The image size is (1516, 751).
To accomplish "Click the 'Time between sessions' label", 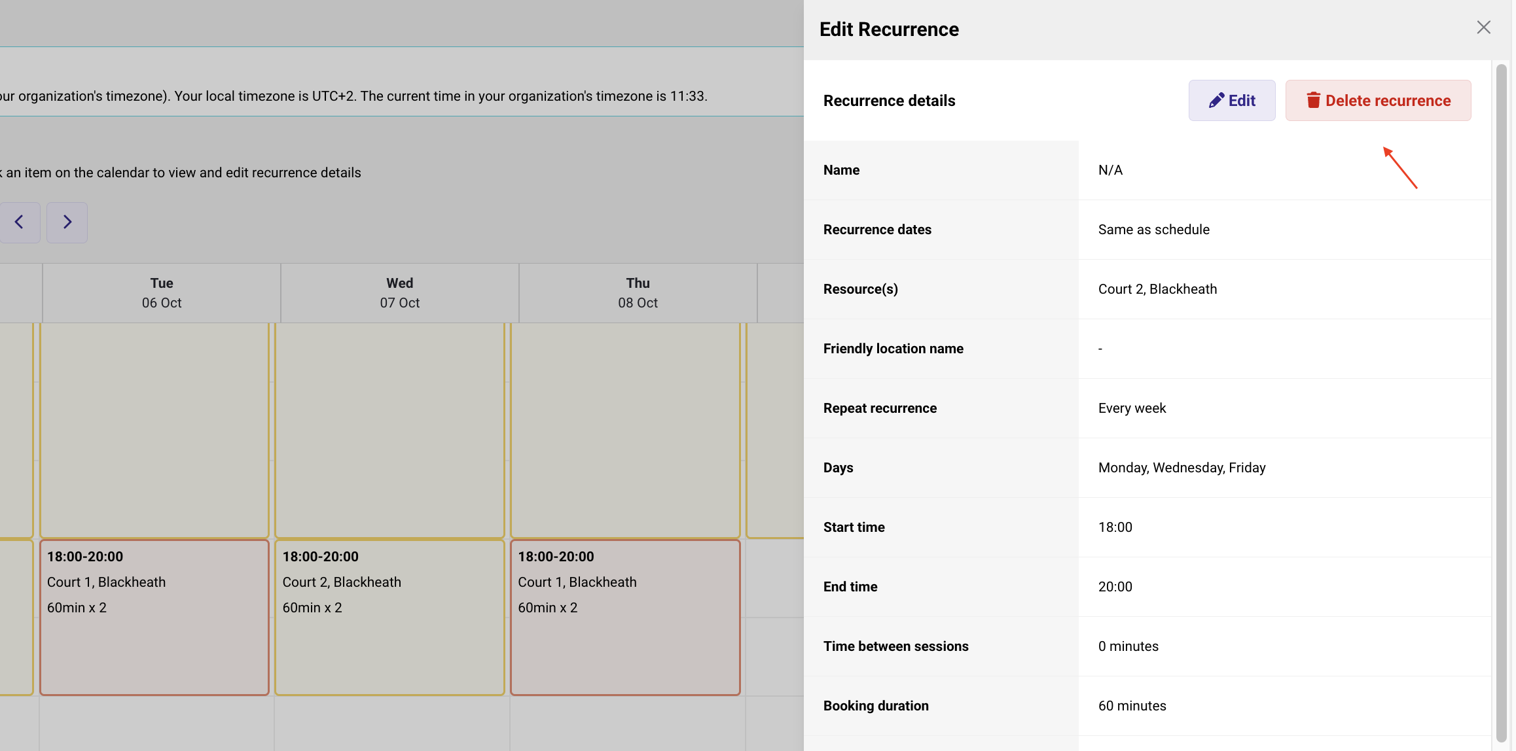I will click(x=895, y=646).
